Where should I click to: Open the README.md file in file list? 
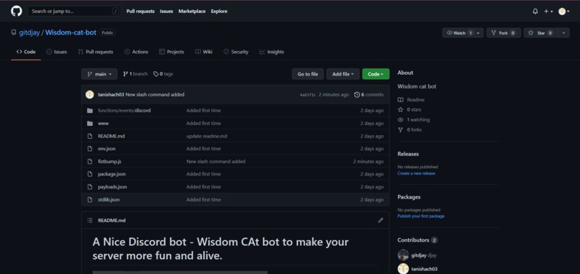tap(112, 136)
